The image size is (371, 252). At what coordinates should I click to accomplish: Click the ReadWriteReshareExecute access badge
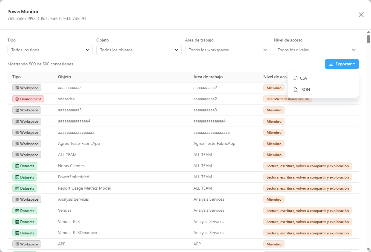[288, 99]
